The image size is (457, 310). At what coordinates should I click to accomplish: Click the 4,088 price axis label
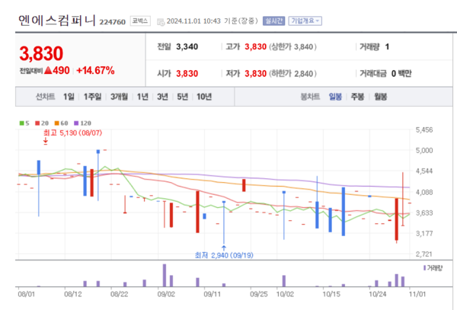424,192
